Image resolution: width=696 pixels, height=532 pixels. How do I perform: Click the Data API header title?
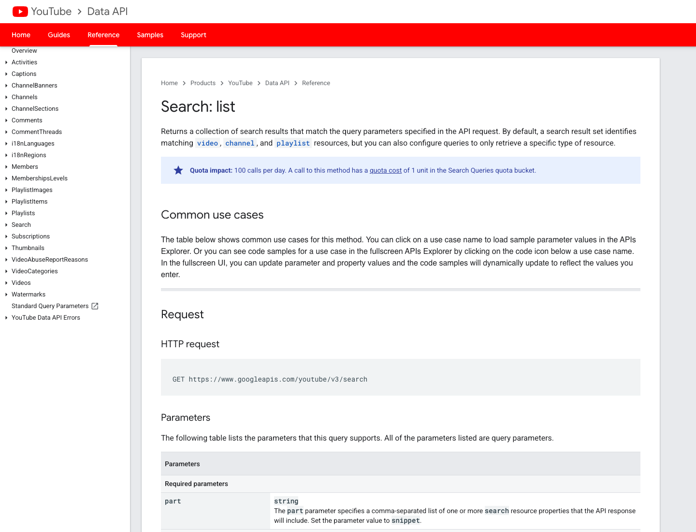coord(107,12)
